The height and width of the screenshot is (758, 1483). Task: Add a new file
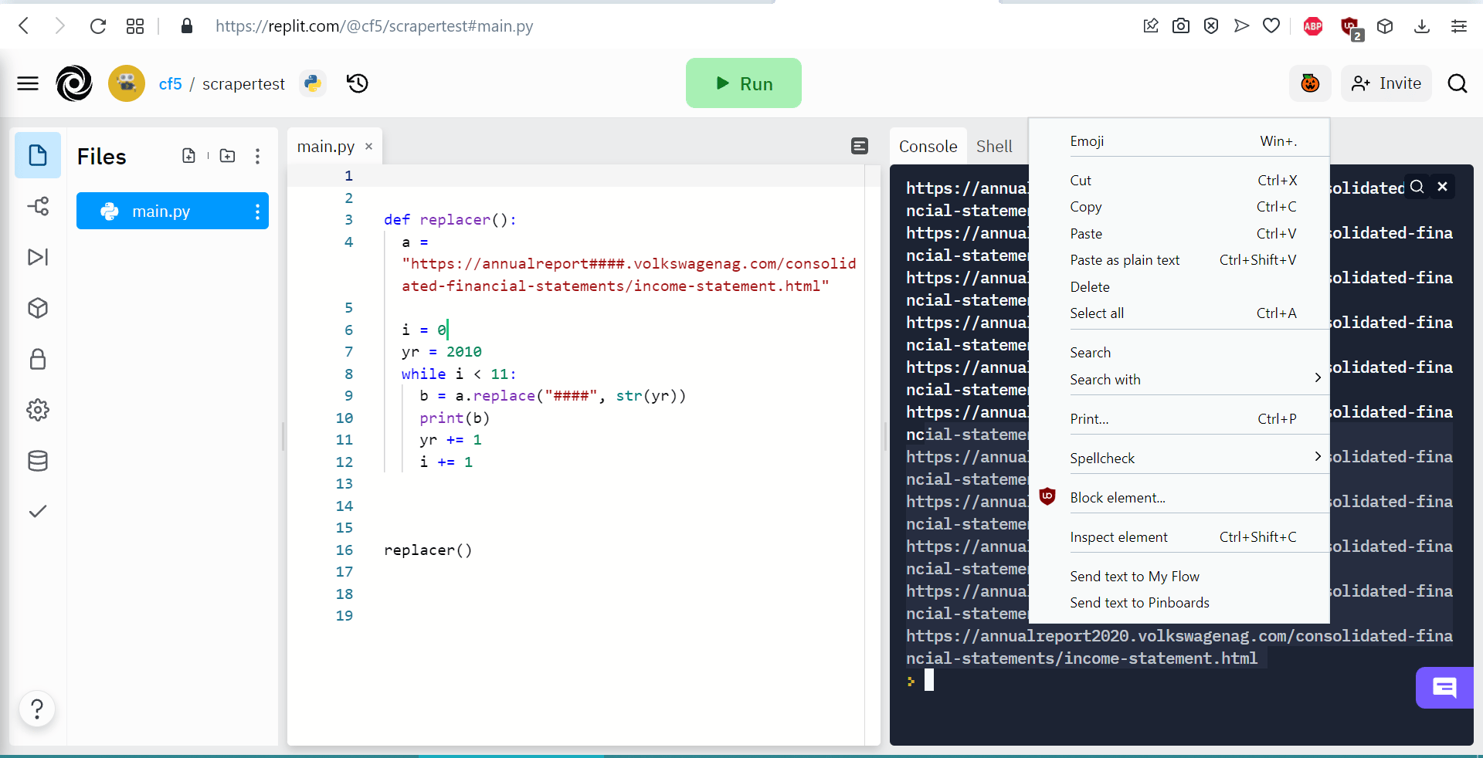(x=188, y=156)
